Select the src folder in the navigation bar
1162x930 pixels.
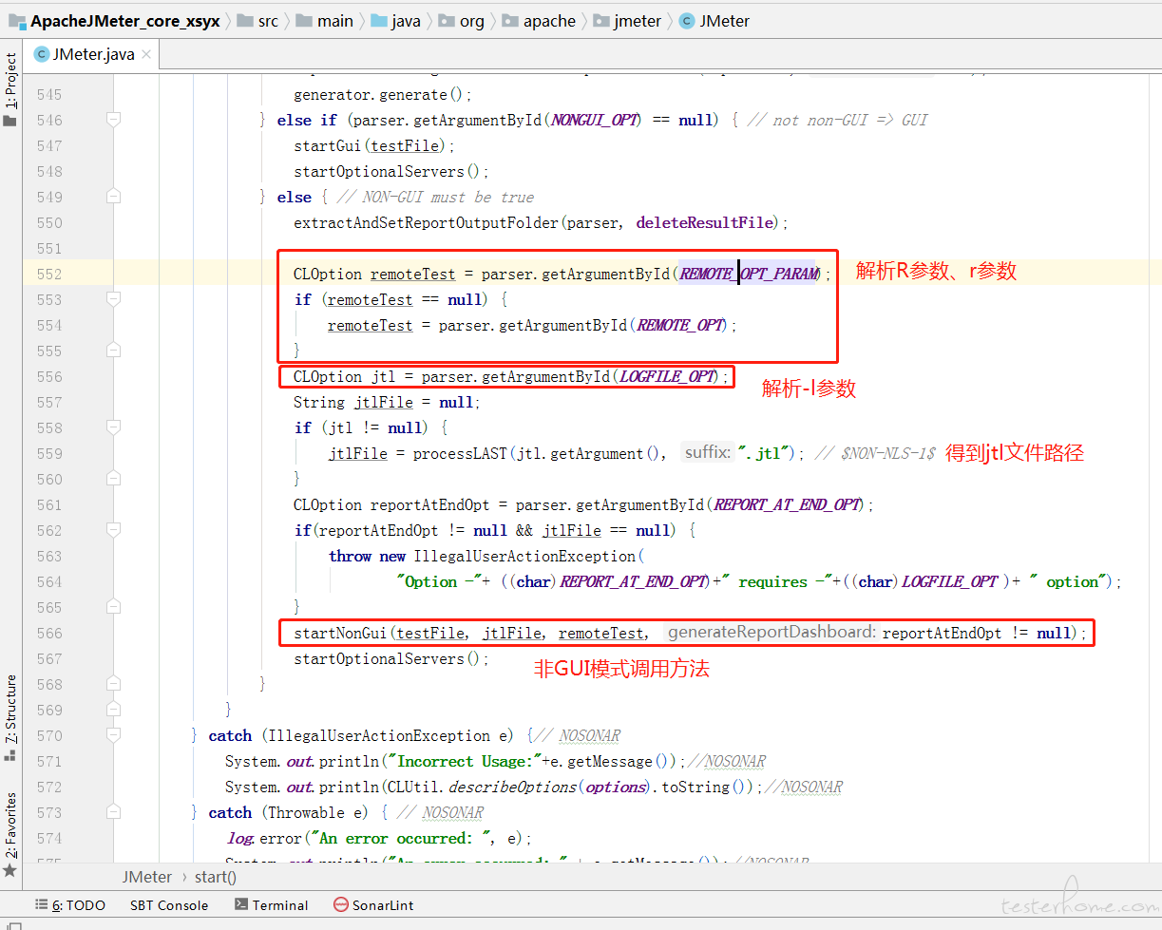(257, 20)
